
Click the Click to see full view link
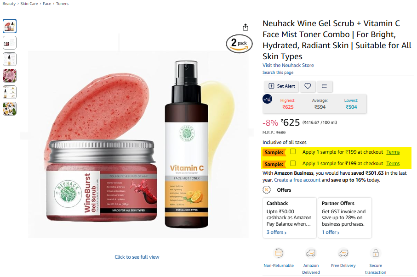(x=137, y=257)
